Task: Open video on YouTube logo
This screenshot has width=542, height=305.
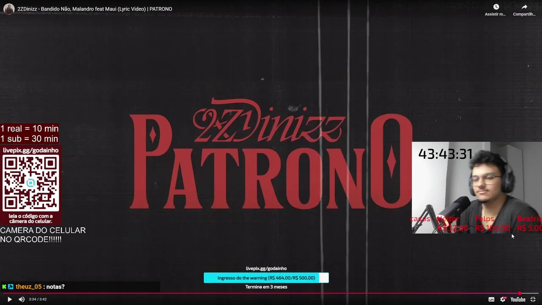Action: [518, 299]
